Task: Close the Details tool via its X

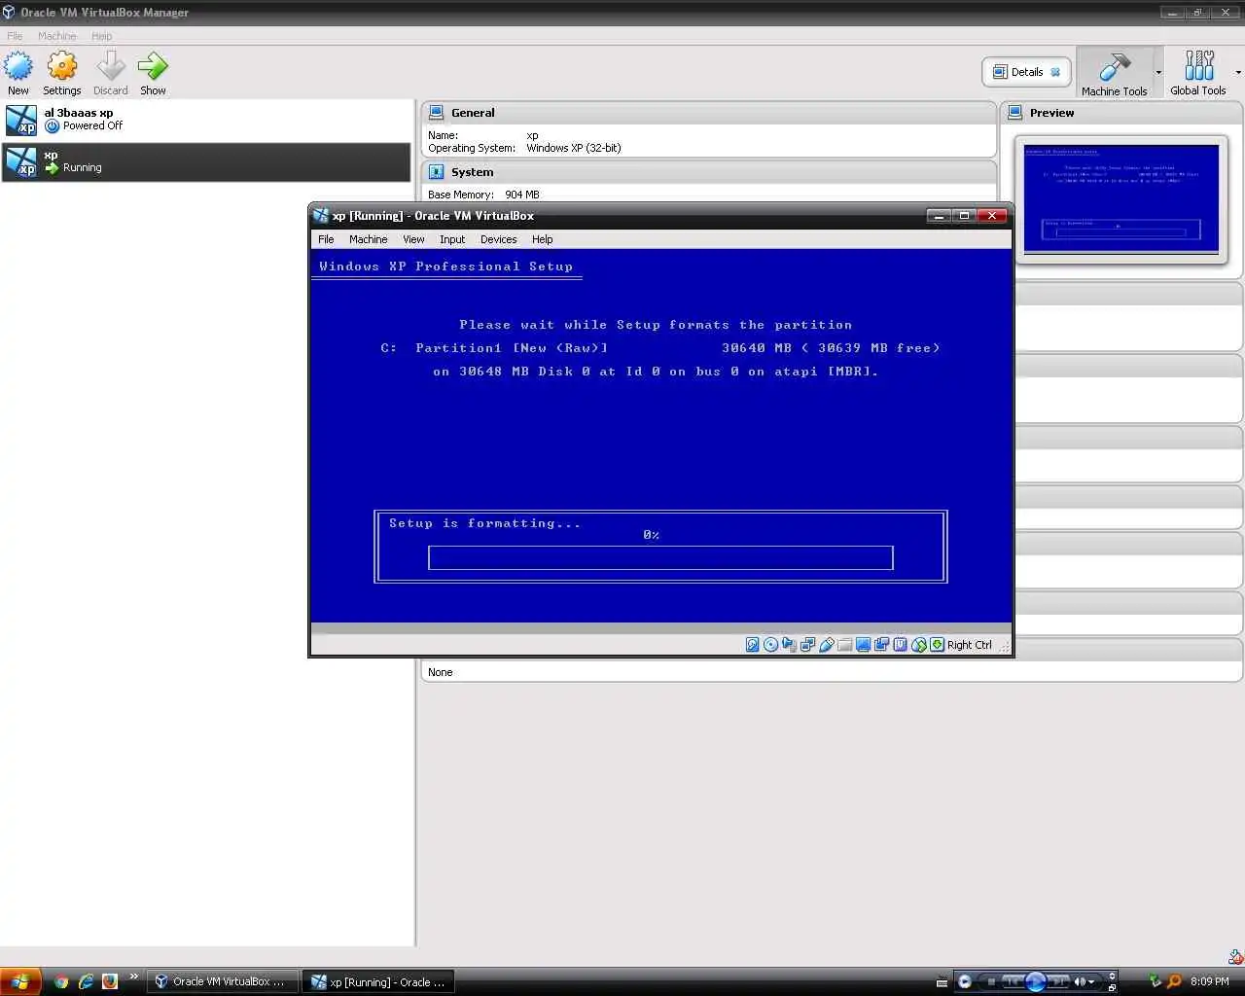Action: pyautogui.click(x=1055, y=72)
